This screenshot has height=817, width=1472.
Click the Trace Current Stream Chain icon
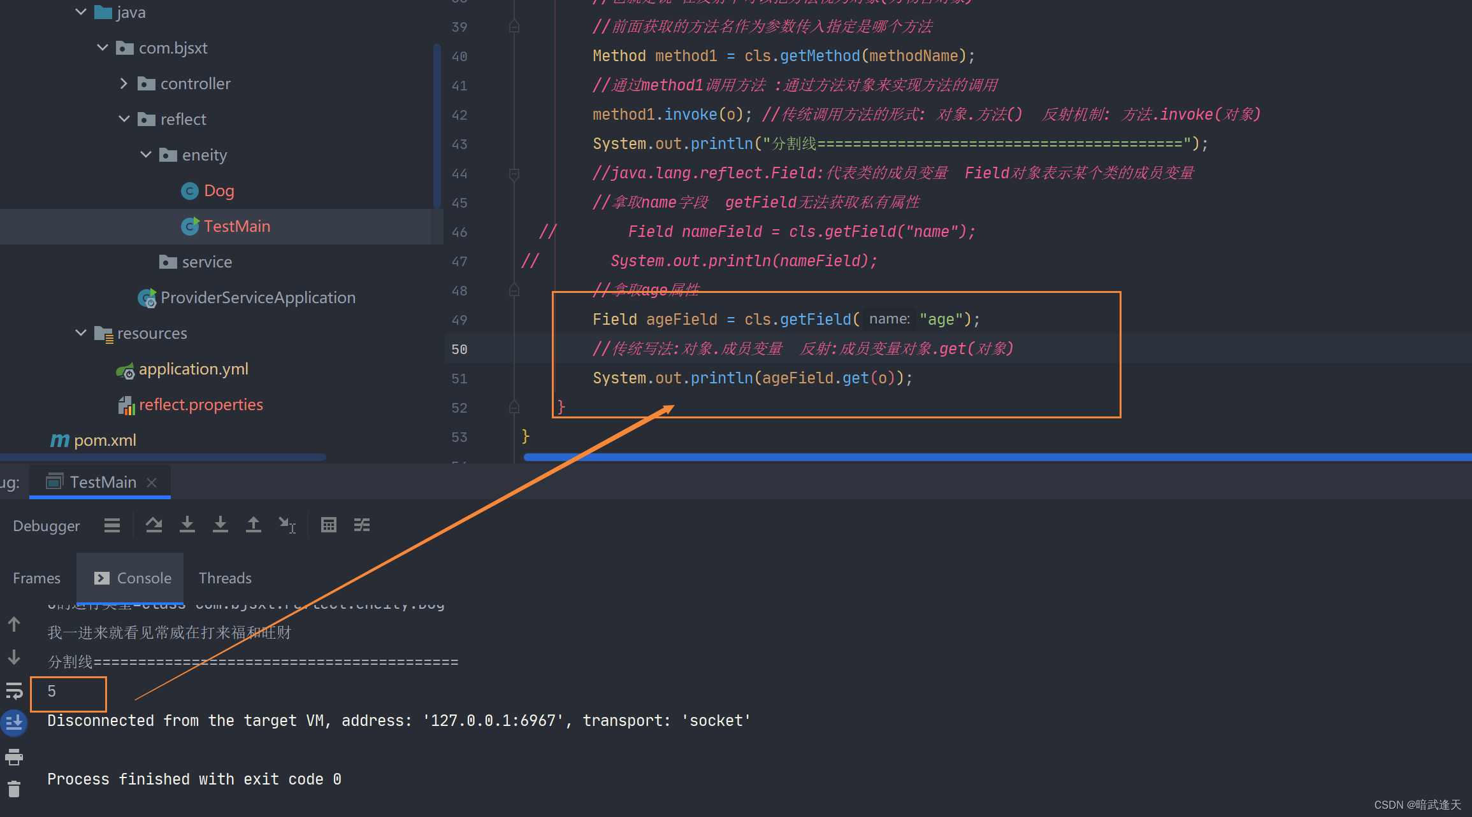(x=362, y=525)
